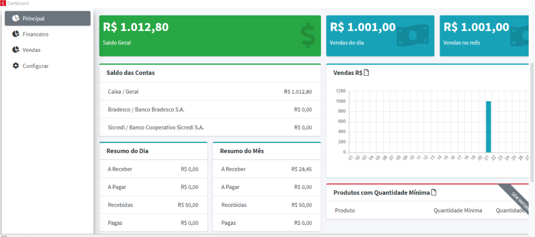Open the Configurar settings page

pos(35,66)
